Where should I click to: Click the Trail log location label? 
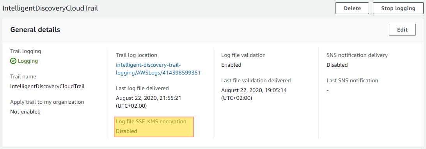137,55
